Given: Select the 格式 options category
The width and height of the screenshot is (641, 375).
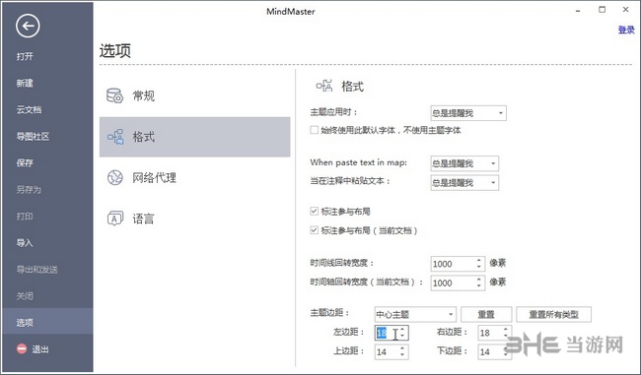Looking at the screenshot, I should [x=194, y=137].
